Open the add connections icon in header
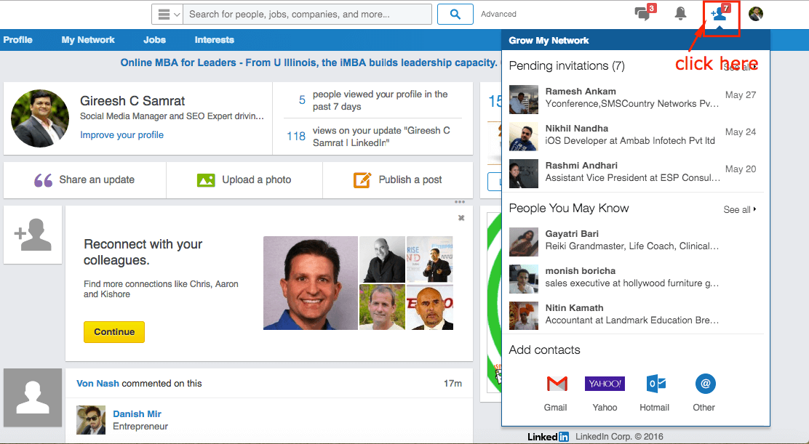 click(720, 14)
